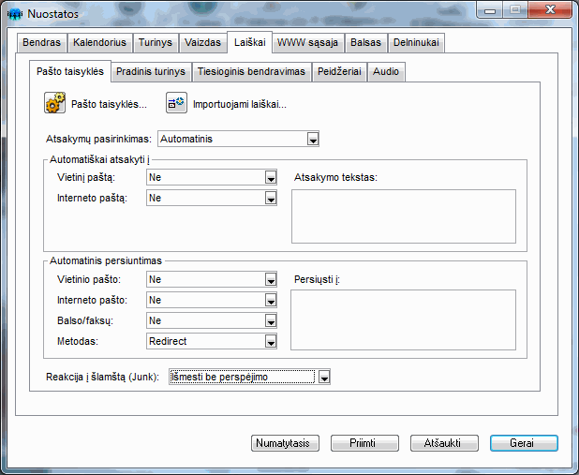Select the Tiesioginis bendravimas subtab
Viewport: 579px width, 475px height.
pos(251,72)
